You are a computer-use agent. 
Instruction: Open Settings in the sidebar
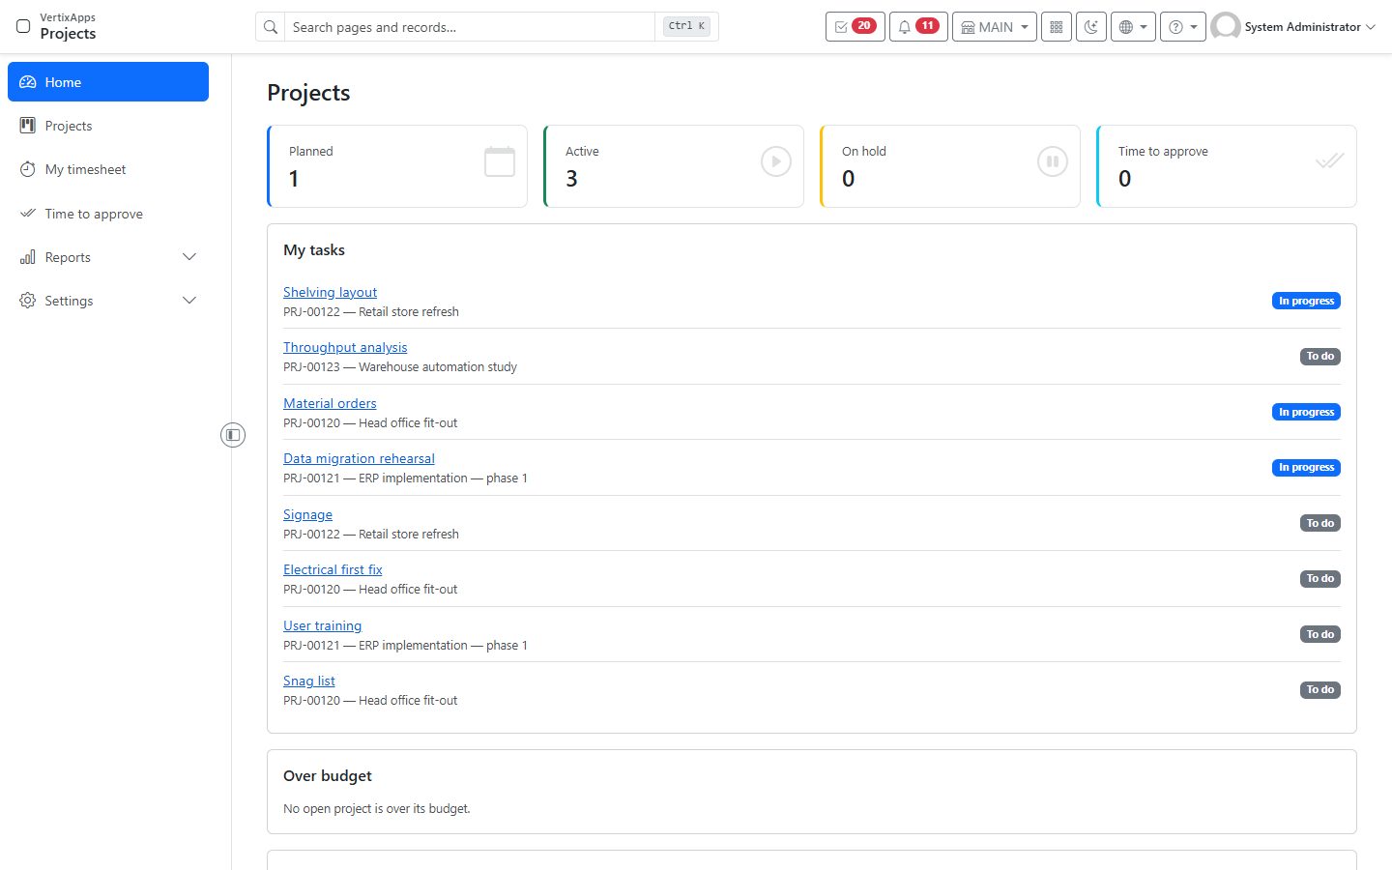(108, 301)
